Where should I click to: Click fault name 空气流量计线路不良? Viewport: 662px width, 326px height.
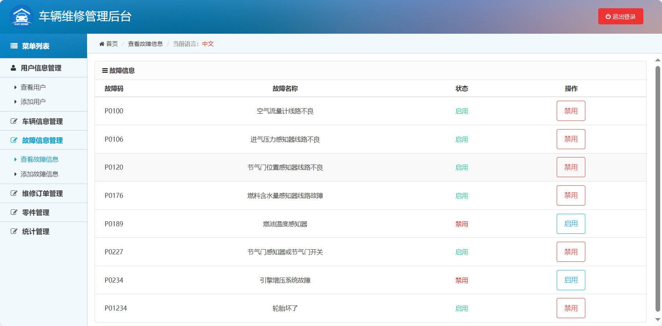[285, 111]
